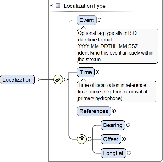Select the Time element box
The height and width of the screenshot is (162, 163).
click(x=86, y=72)
